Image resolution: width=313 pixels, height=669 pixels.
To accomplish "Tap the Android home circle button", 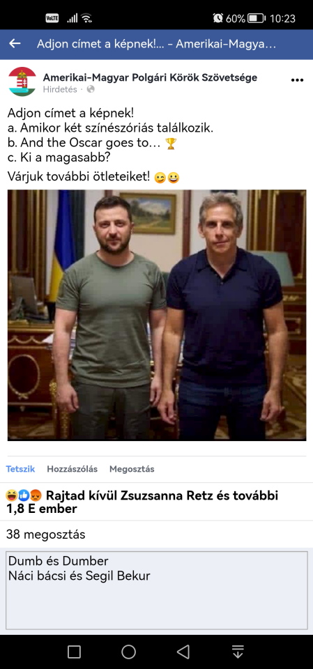I will [x=128, y=652].
